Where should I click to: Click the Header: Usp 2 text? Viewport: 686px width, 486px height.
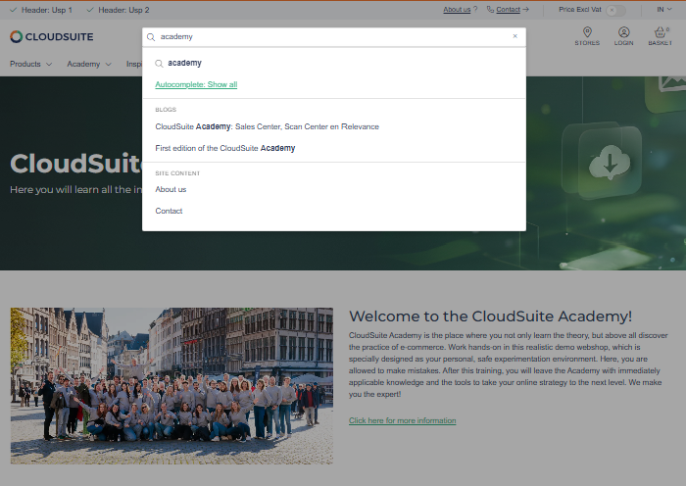pos(123,10)
